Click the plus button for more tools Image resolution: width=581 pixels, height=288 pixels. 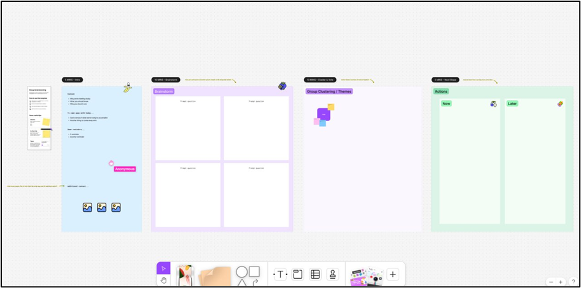[393, 274]
